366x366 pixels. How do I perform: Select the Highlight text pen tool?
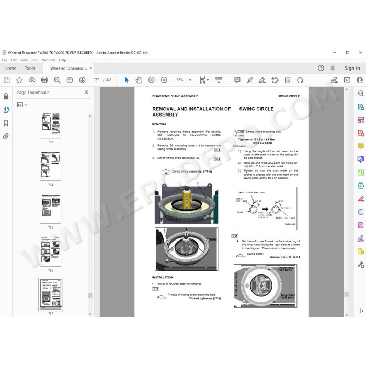(x=250, y=80)
